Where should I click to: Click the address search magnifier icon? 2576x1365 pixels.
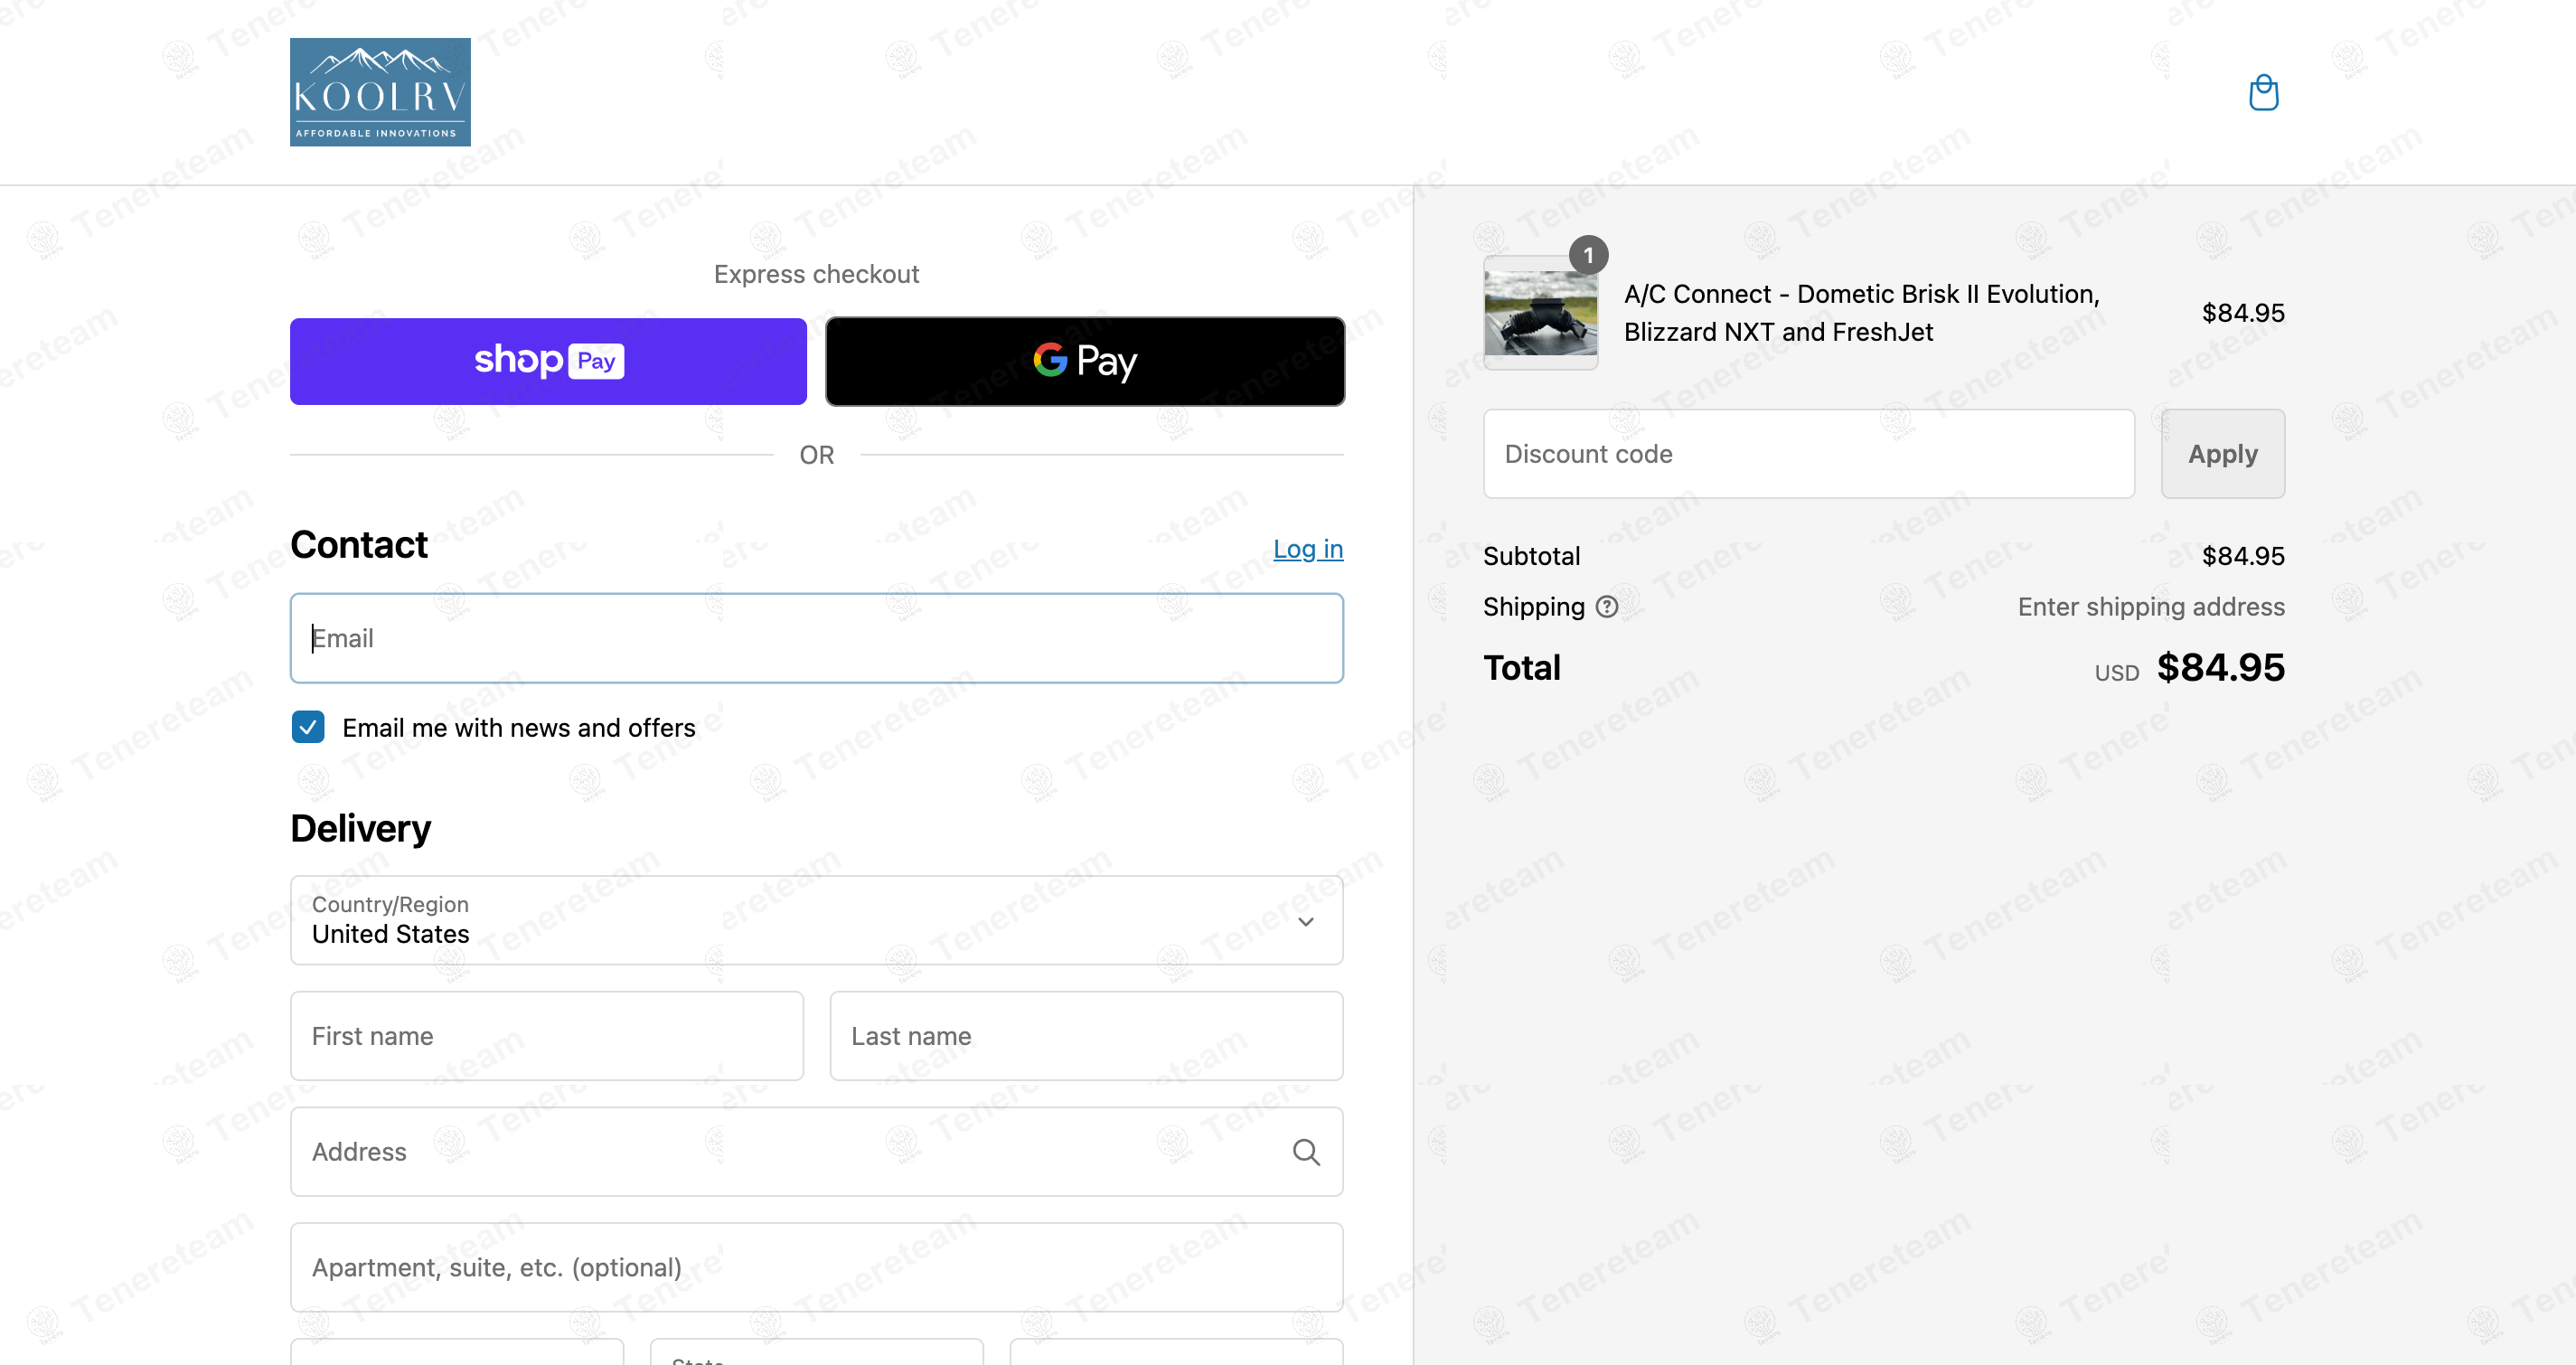click(x=1305, y=1152)
